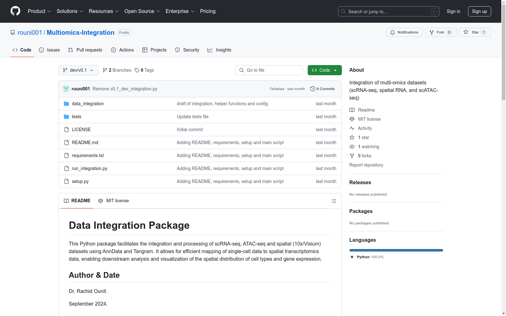Click the eye icon beside 1 watching
The height and width of the screenshot is (316, 506).
coord(352,147)
